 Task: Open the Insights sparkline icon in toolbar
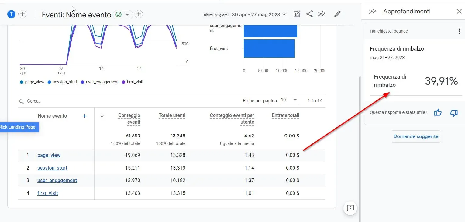click(x=322, y=14)
